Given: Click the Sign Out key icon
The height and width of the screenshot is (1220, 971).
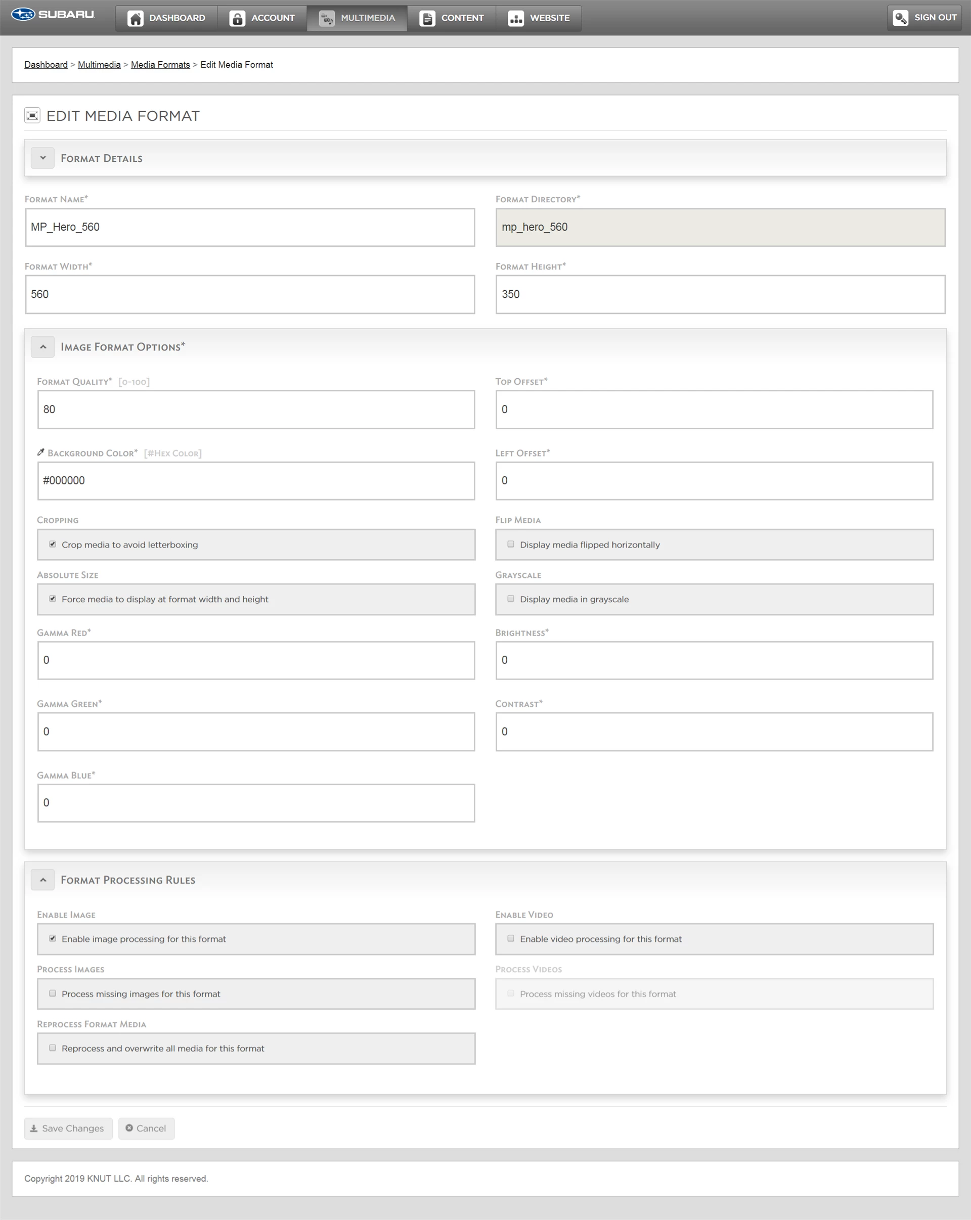Looking at the screenshot, I should [x=900, y=18].
